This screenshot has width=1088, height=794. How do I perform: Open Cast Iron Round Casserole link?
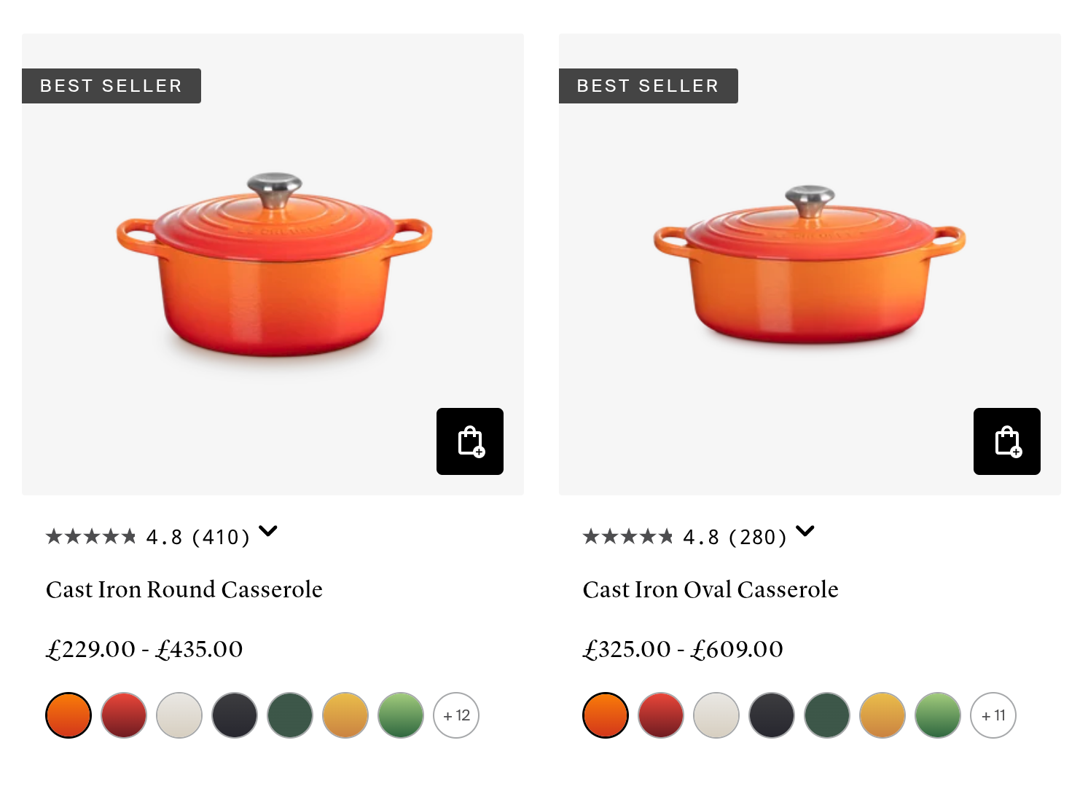click(x=184, y=589)
